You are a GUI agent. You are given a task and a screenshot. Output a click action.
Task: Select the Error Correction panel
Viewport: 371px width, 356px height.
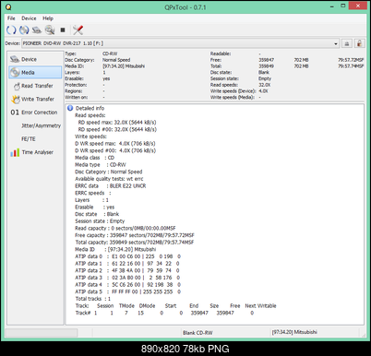pos(35,113)
